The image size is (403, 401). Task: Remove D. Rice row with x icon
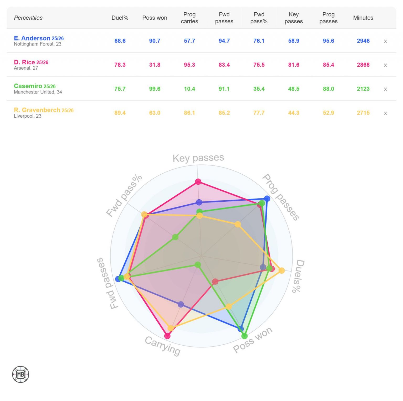(385, 65)
